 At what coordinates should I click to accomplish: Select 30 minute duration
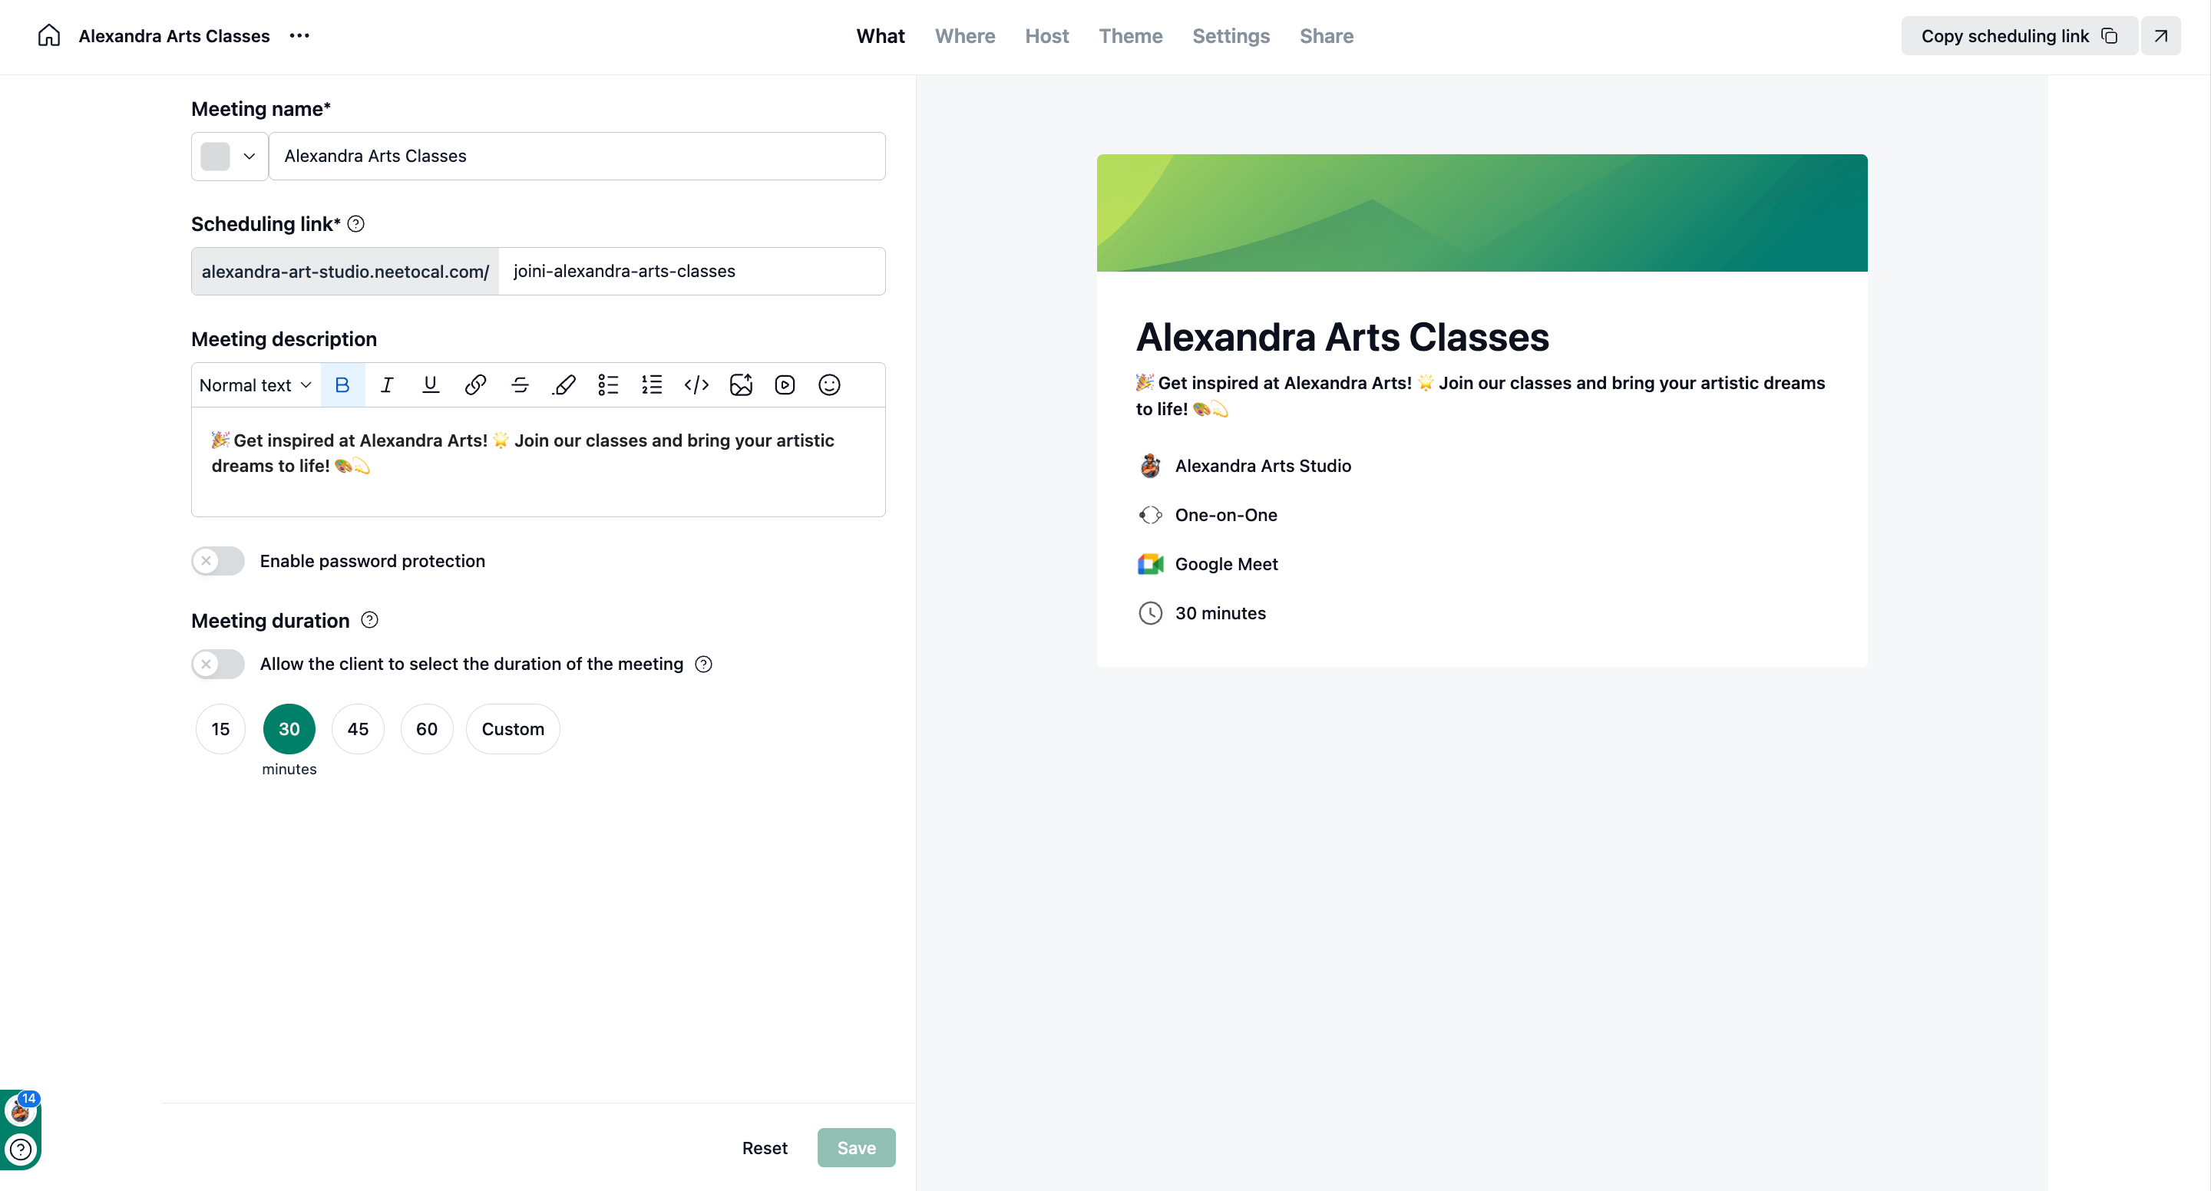[289, 729]
